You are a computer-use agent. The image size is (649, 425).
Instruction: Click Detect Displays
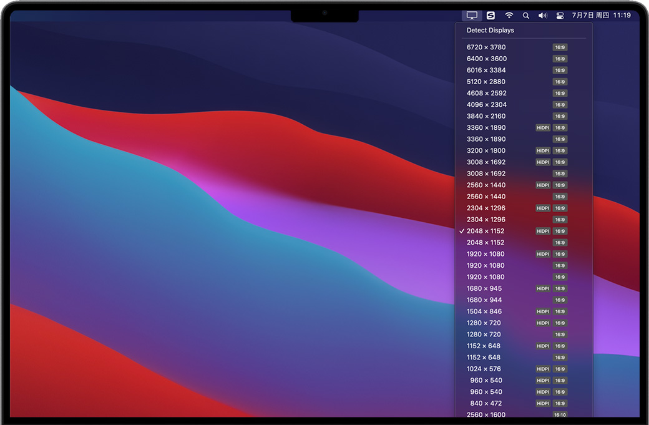pyautogui.click(x=490, y=30)
